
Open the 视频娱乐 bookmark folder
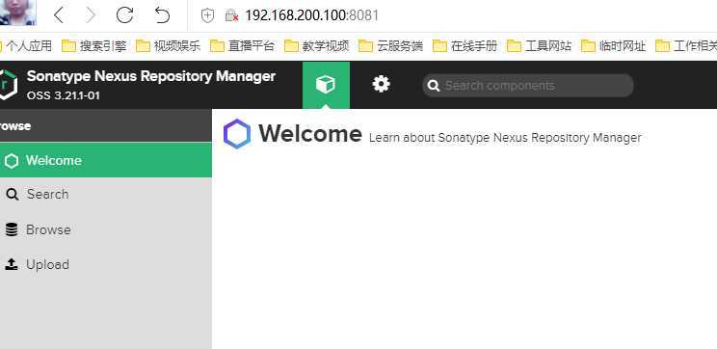pos(169,45)
